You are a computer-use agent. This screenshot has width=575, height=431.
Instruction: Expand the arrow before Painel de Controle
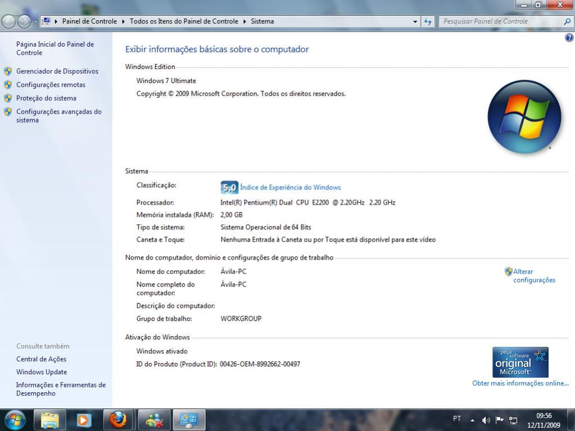pos(56,21)
